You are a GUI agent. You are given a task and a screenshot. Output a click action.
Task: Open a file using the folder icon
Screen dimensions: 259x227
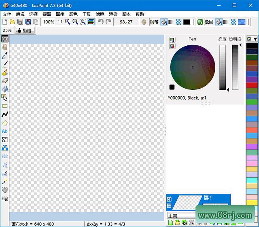coord(13,22)
